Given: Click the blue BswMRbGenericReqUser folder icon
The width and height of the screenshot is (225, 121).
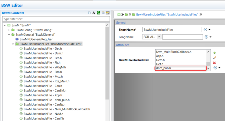Looking at the screenshot, I should pyautogui.click(x=17, y=39).
